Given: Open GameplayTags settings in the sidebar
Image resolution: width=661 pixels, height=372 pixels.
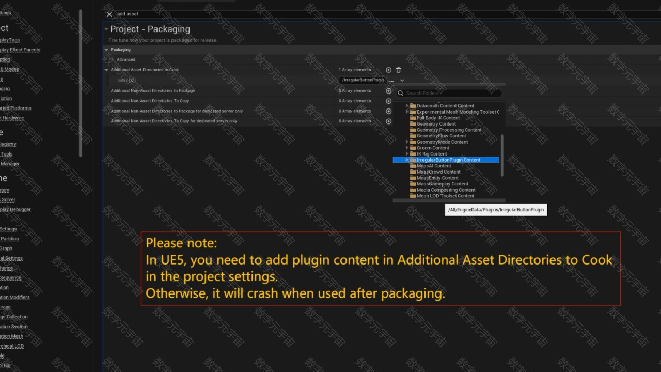Looking at the screenshot, I should 9,40.
